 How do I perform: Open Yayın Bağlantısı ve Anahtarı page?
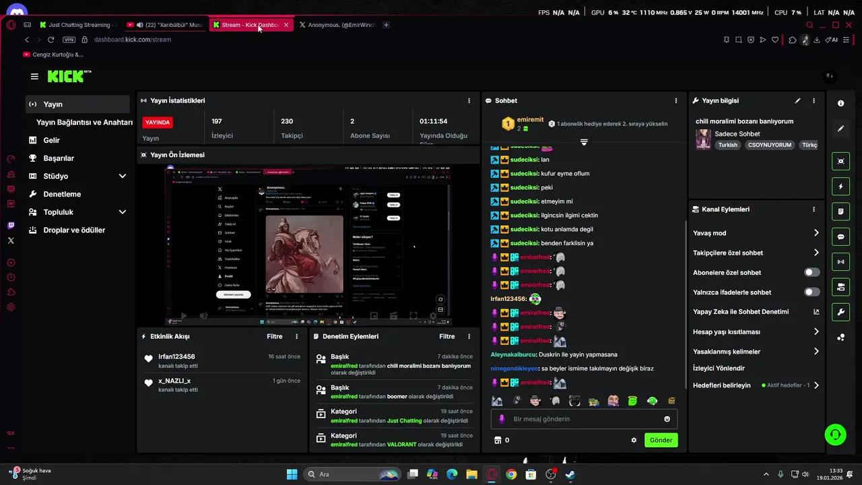coord(84,123)
